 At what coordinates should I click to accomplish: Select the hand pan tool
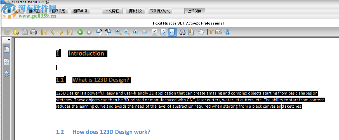pos(201,32)
